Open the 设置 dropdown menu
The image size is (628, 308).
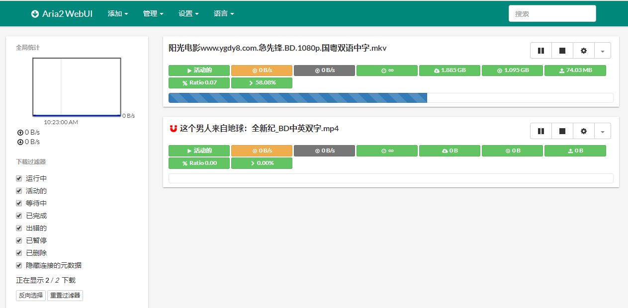(188, 13)
